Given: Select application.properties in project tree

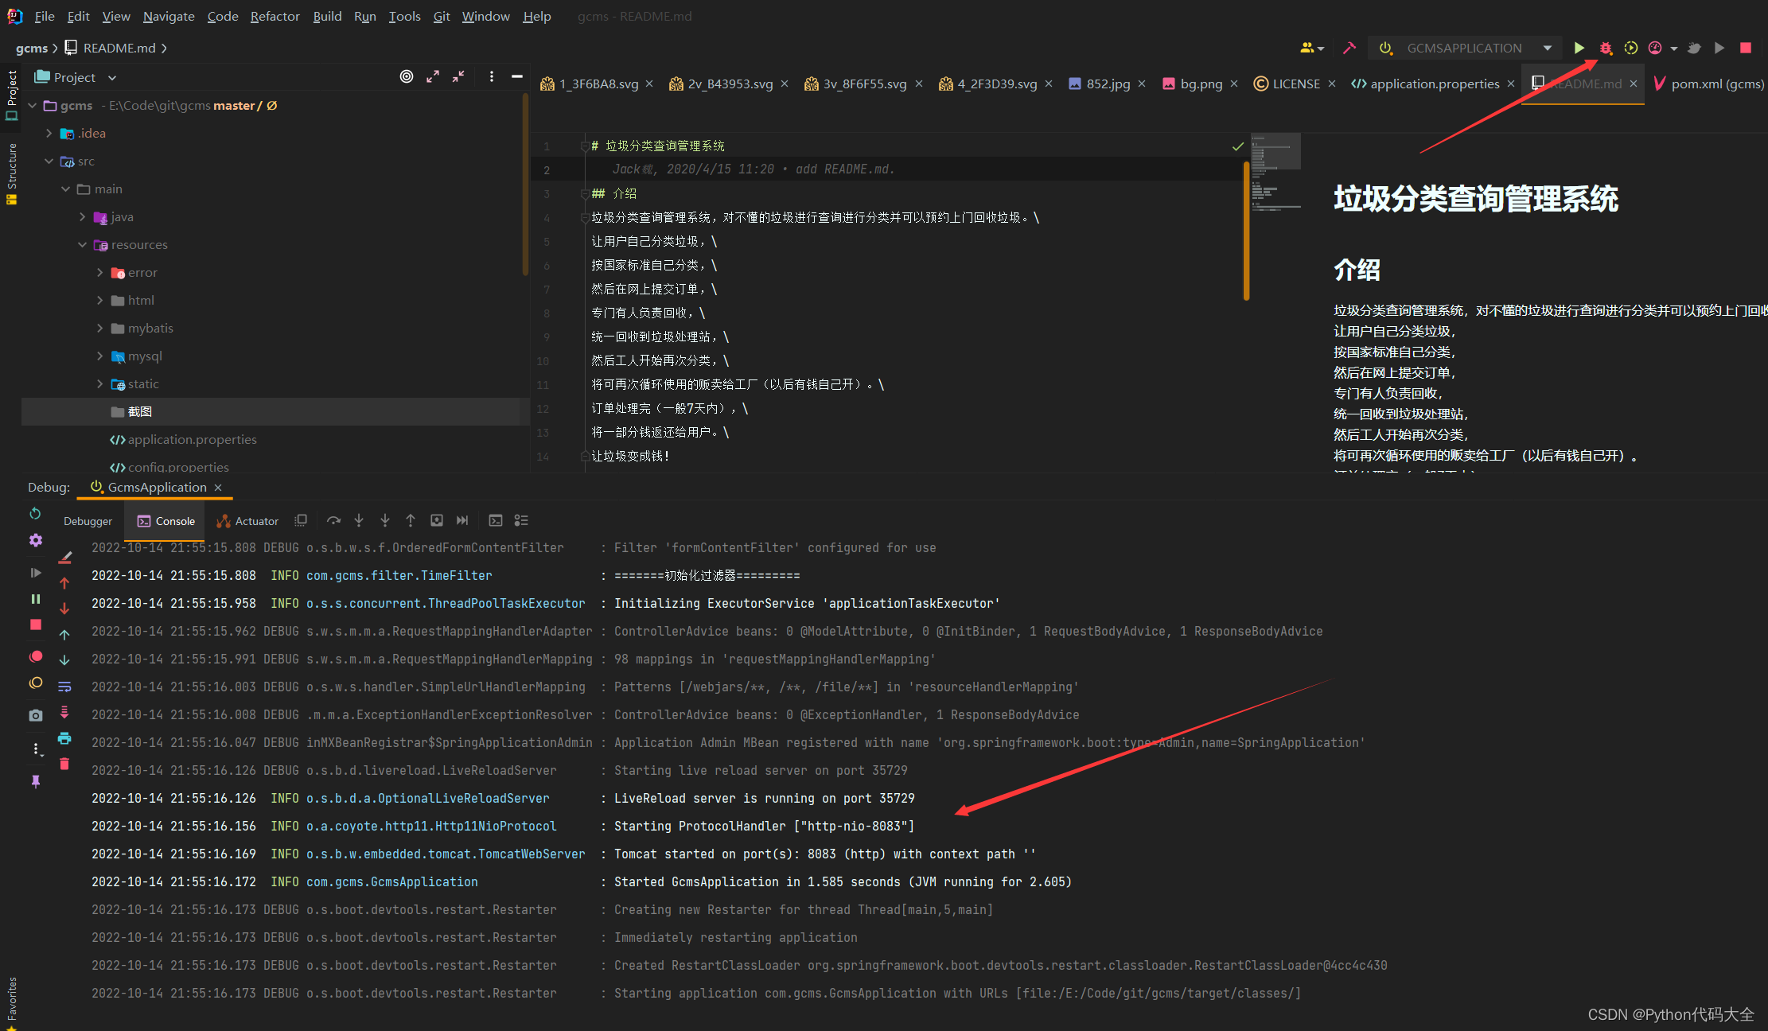Looking at the screenshot, I should (192, 439).
